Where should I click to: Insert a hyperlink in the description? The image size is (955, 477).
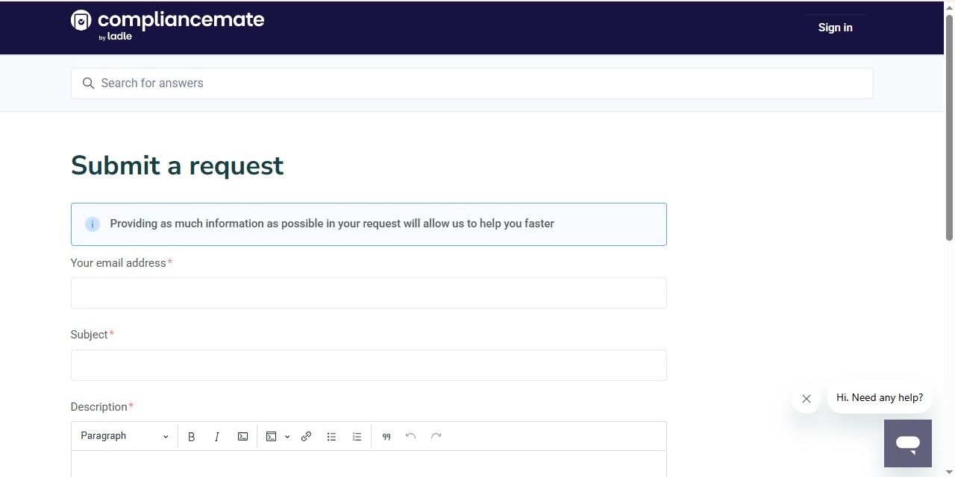tap(306, 436)
